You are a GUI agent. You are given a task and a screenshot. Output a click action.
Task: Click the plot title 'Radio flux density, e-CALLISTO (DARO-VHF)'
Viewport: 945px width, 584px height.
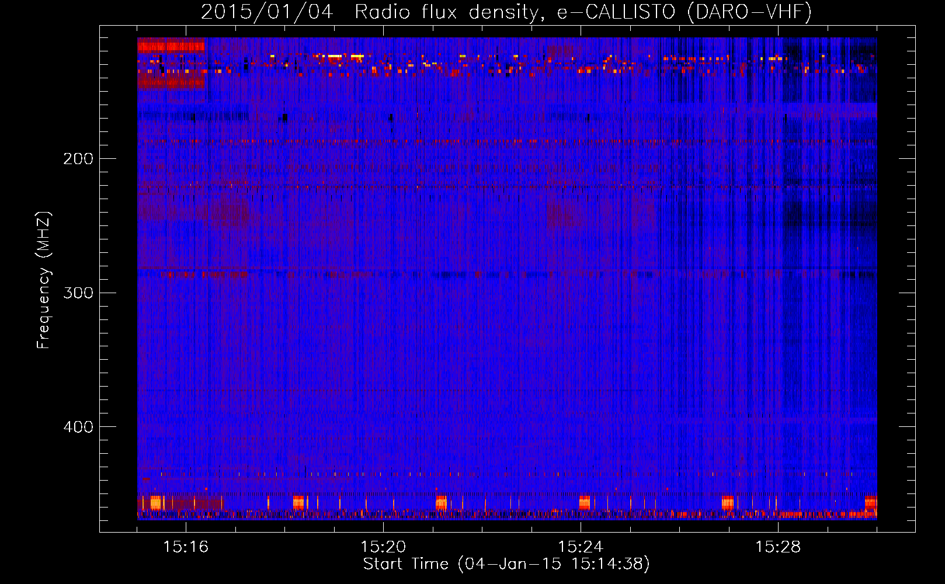pos(583,12)
